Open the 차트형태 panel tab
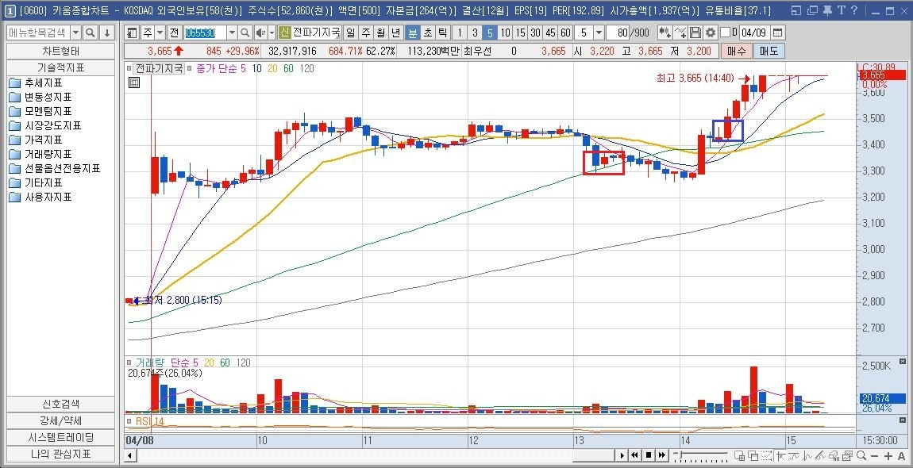Viewport: 913px width, 468px height. [x=60, y=52]
